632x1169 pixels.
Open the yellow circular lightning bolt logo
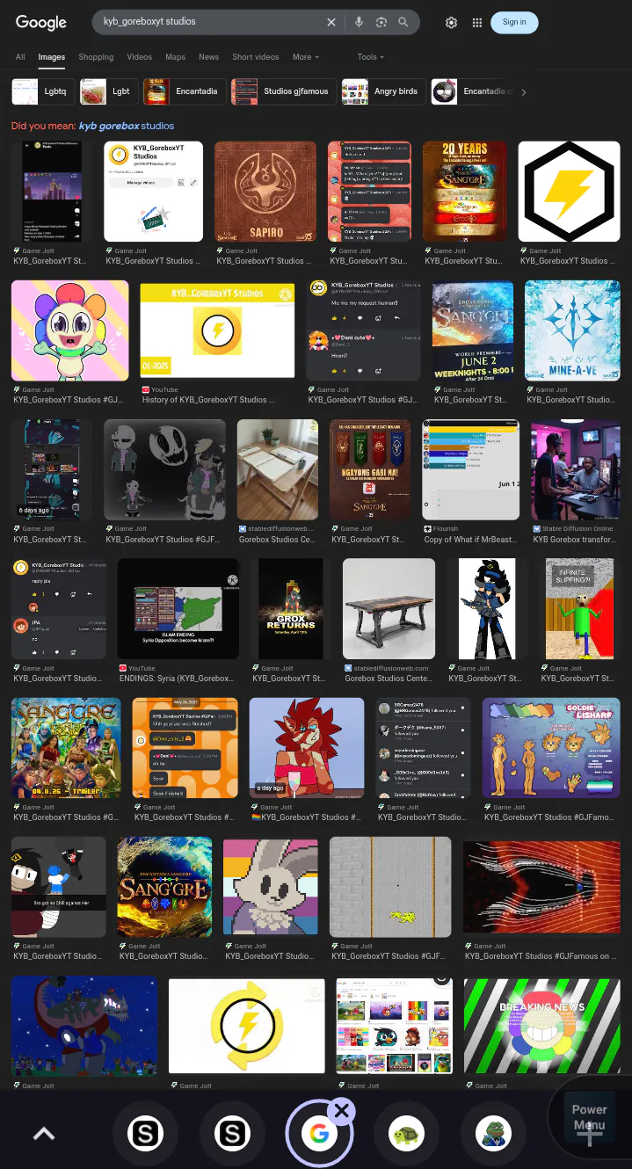(247, 1026)
